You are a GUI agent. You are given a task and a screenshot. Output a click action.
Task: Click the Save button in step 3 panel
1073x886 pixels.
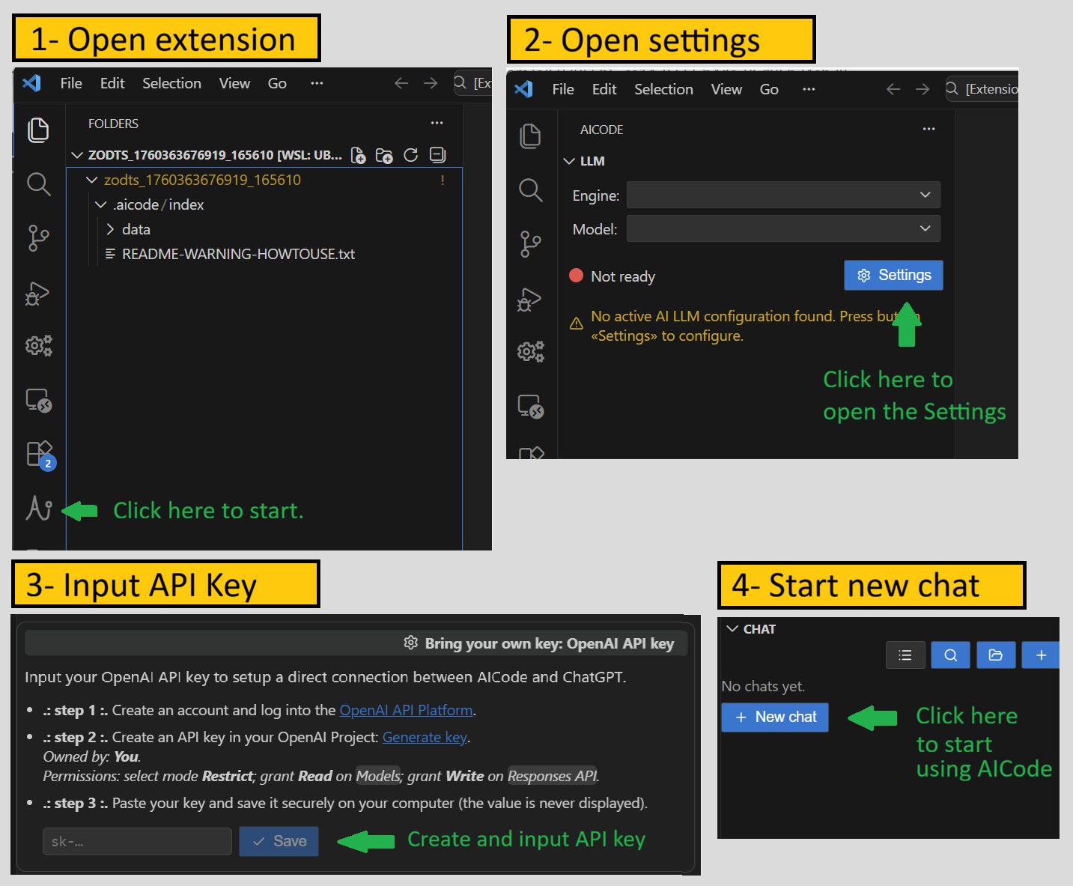point(279,841)
